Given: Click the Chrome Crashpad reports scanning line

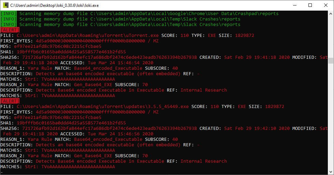Looking at the screenshot, I should 140,14.
